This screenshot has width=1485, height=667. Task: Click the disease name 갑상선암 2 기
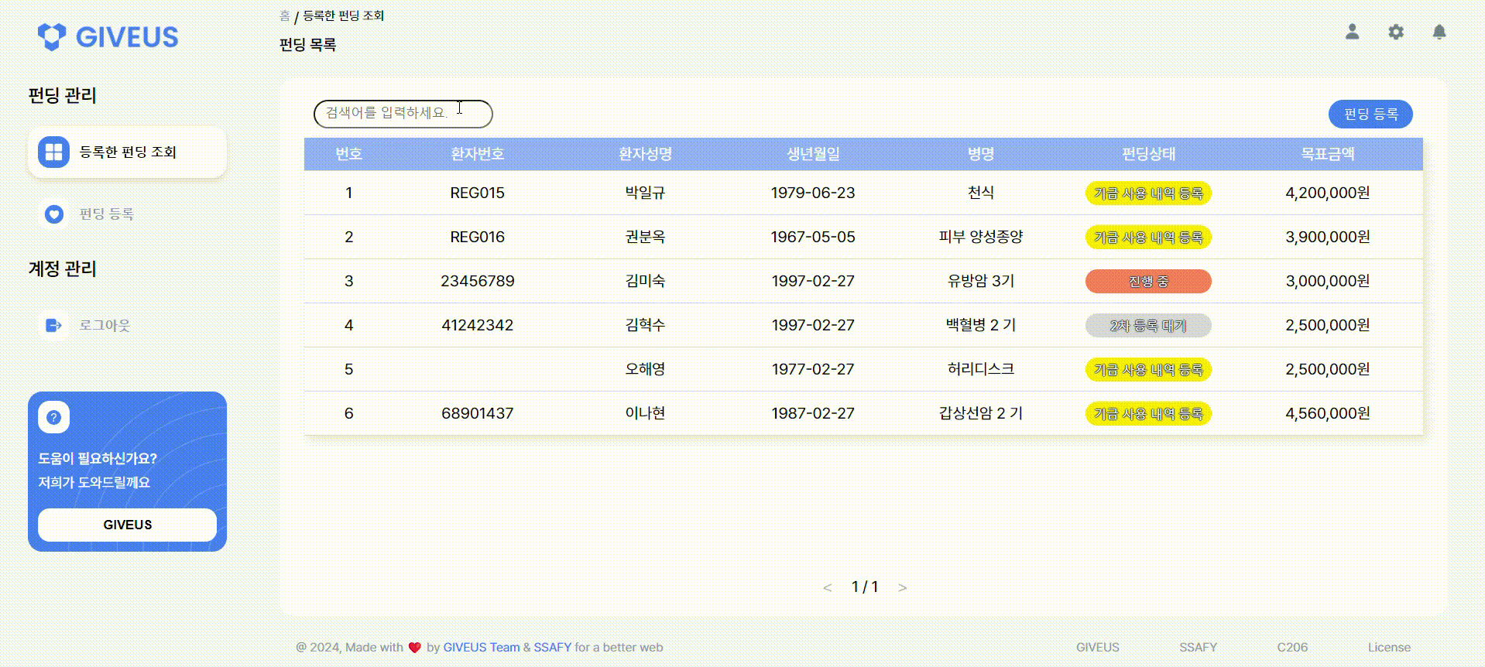click(980, 413)
